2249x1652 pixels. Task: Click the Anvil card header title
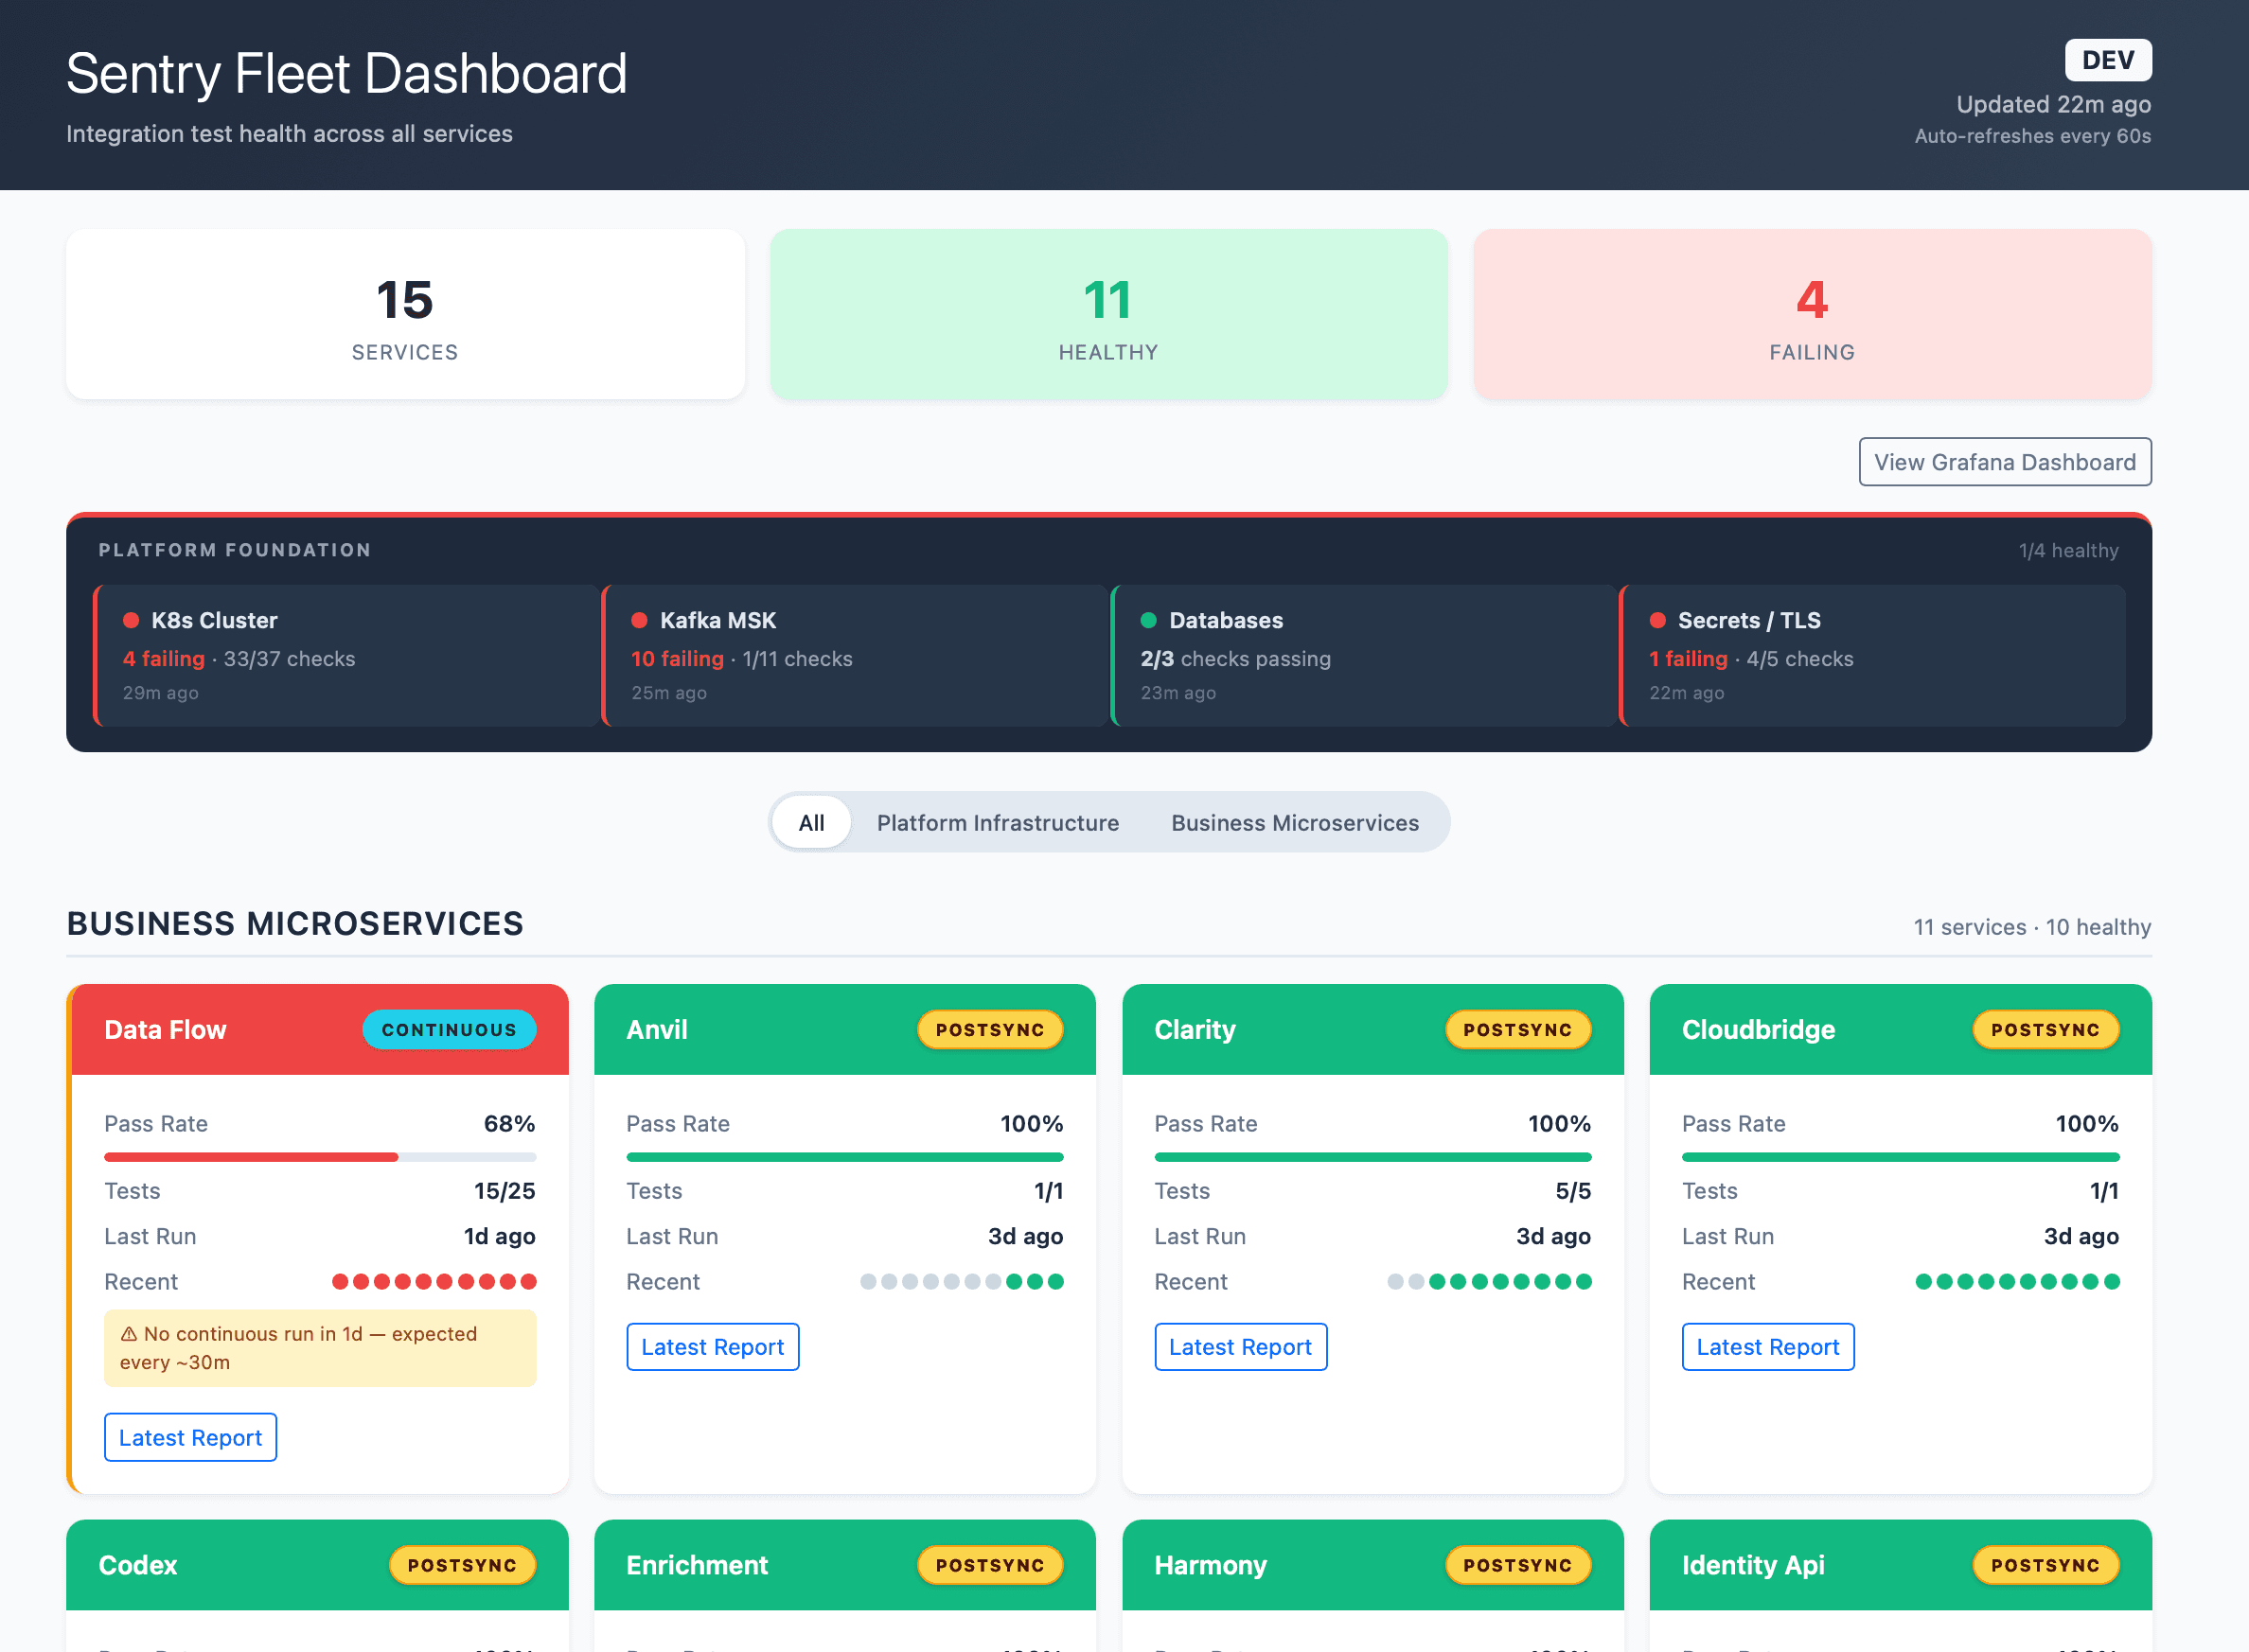pyautogui.click(x=656, y=1029)
